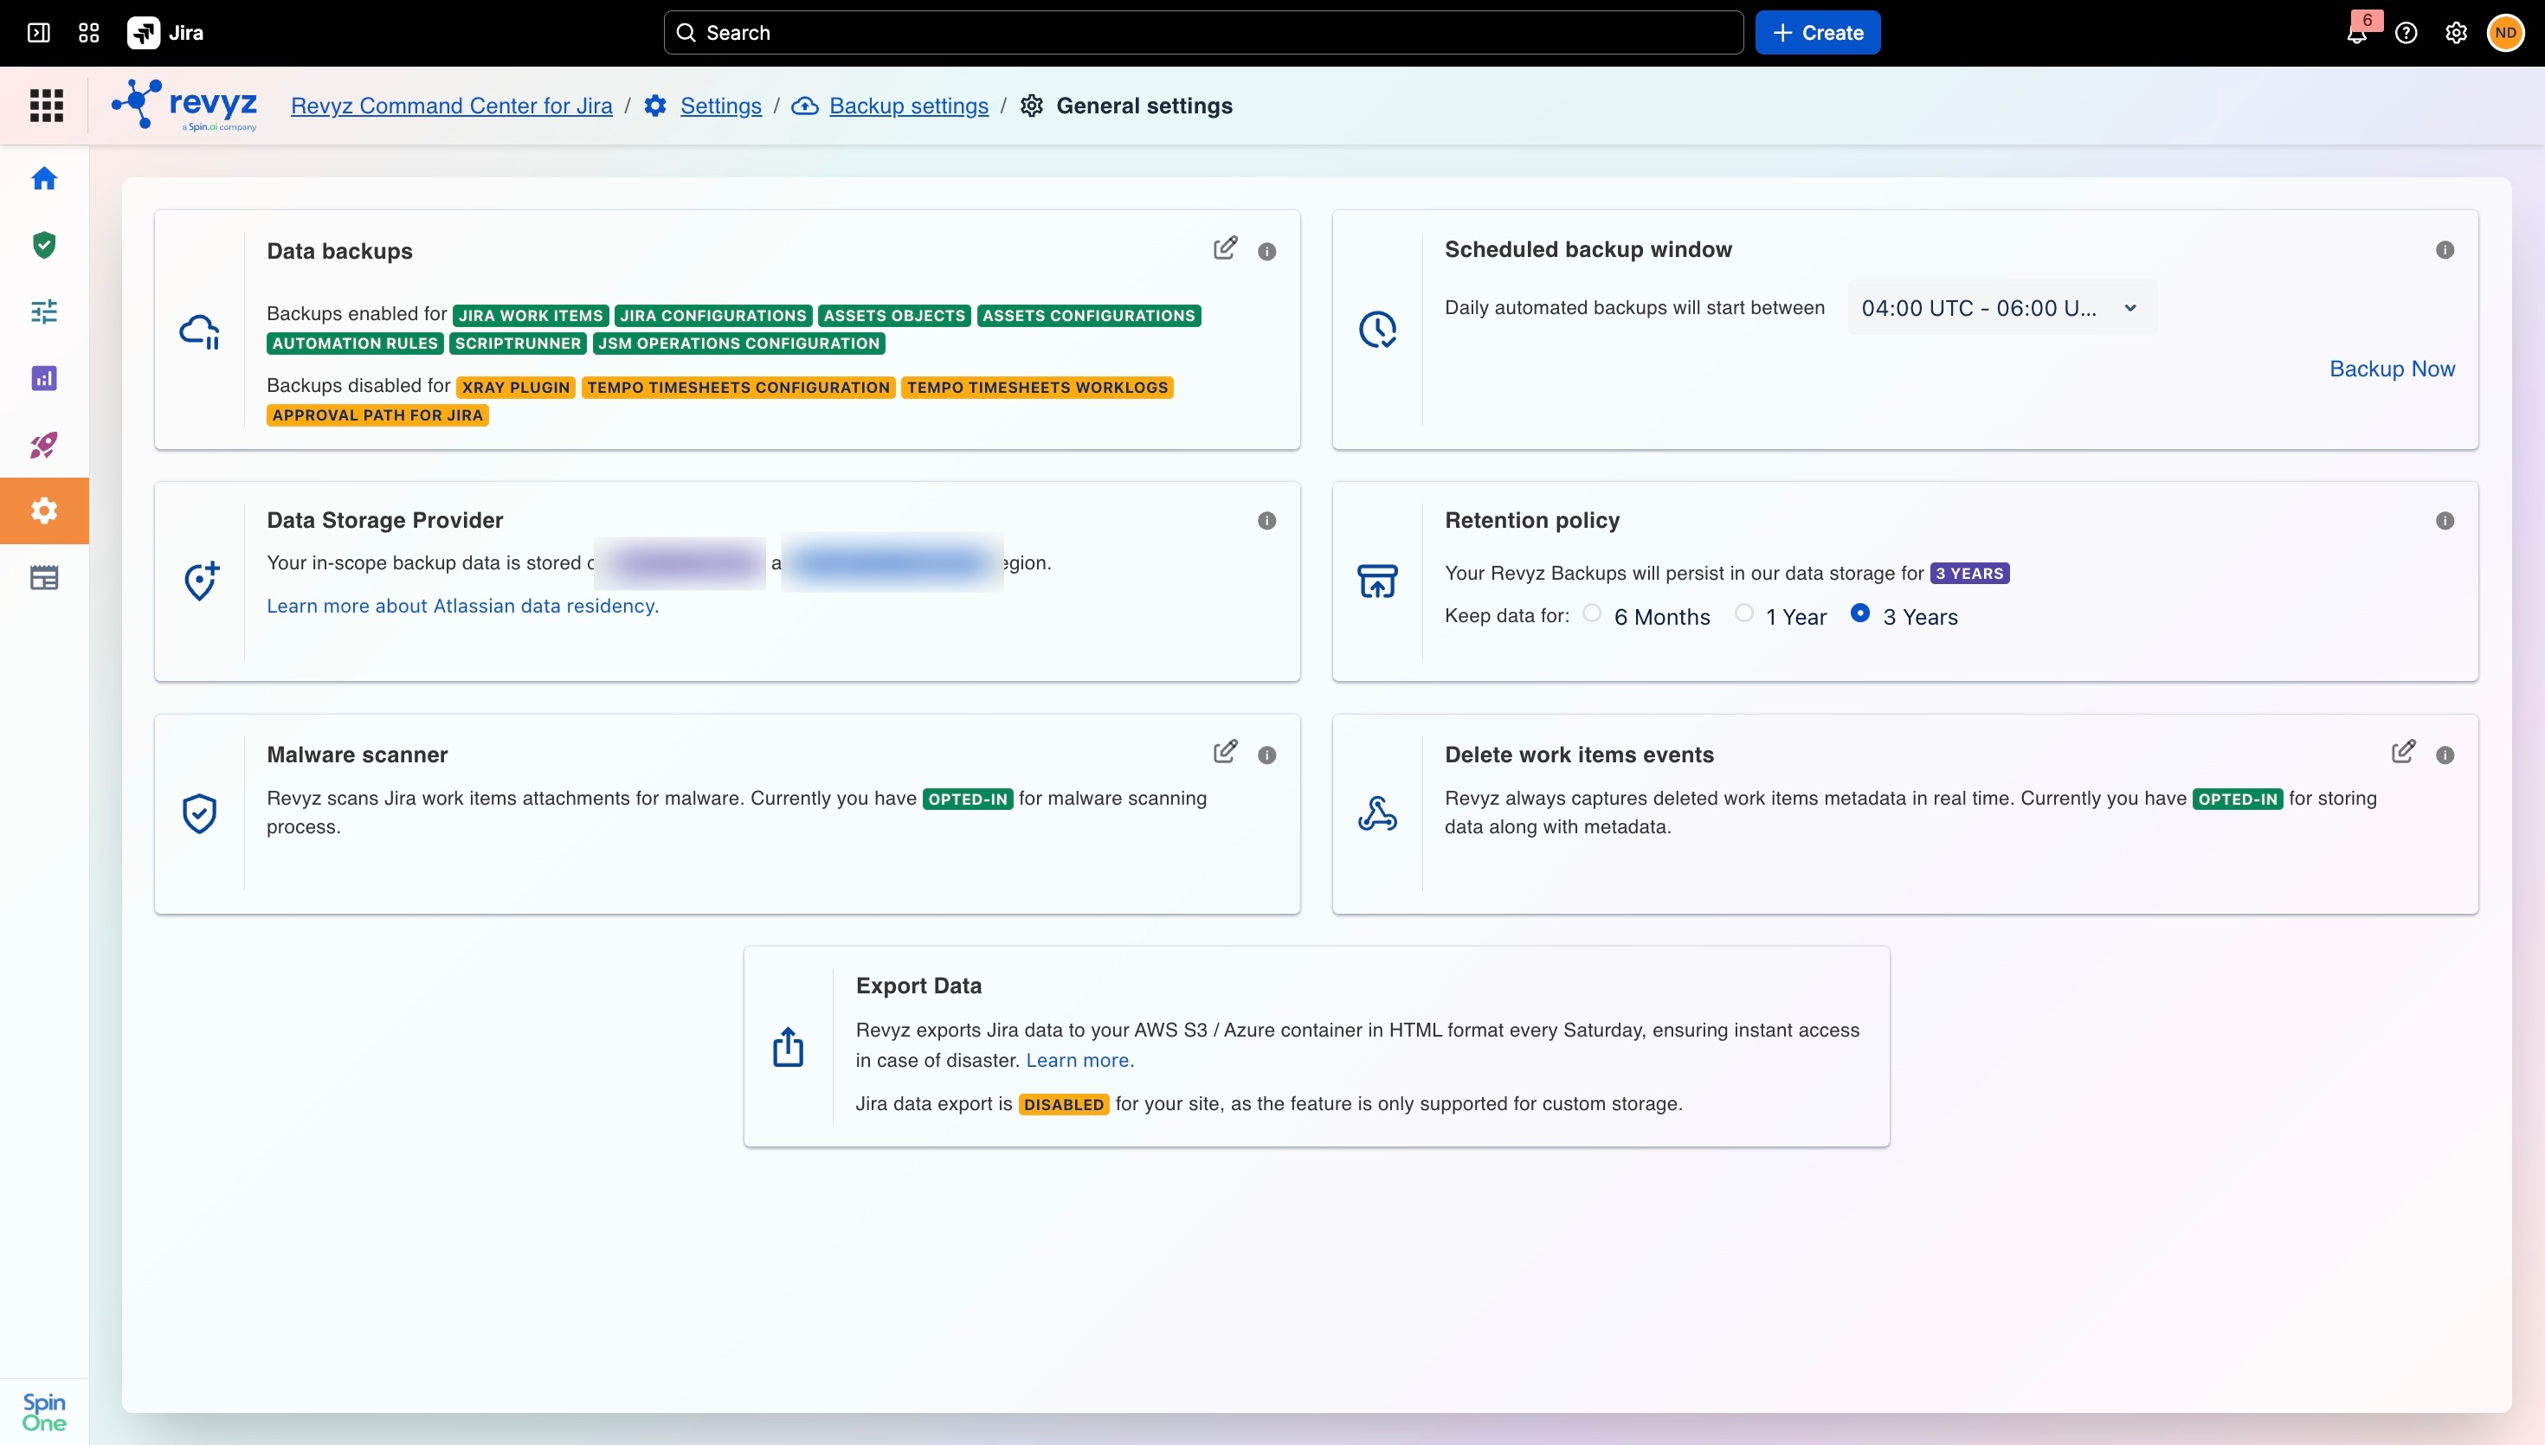Open Jira settings gear in top bar
2545x1445 pixels.
coord(2456,33)
